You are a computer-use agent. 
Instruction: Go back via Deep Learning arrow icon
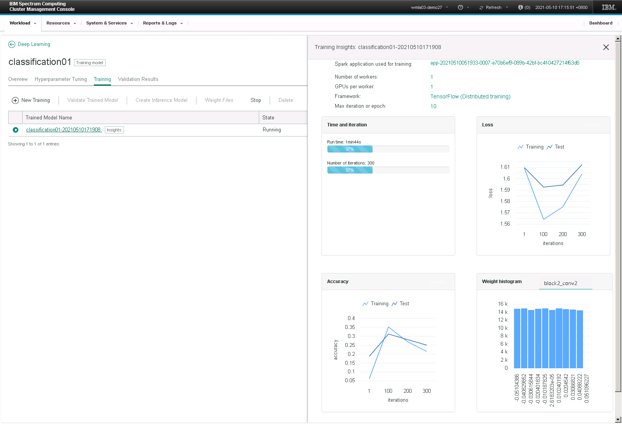pos(12,44)
